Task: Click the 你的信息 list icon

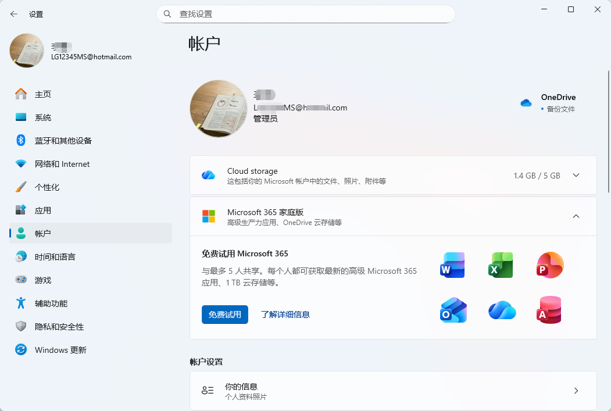Action: 208,390
